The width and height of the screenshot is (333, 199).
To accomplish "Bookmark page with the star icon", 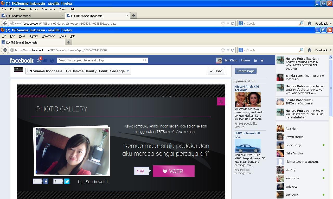I will click(x=223, y=50).
